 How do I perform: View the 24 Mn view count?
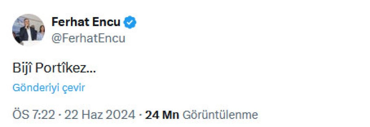coord(162,115)
